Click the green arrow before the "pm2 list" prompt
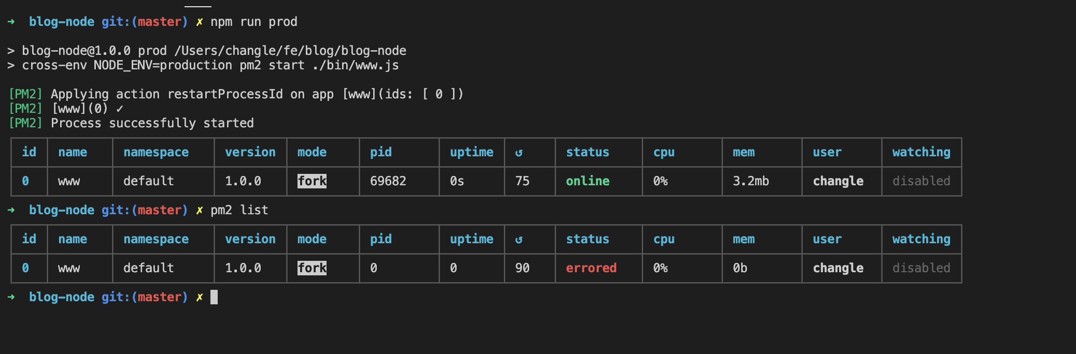 pyautogui.click(x=11, y=210)
